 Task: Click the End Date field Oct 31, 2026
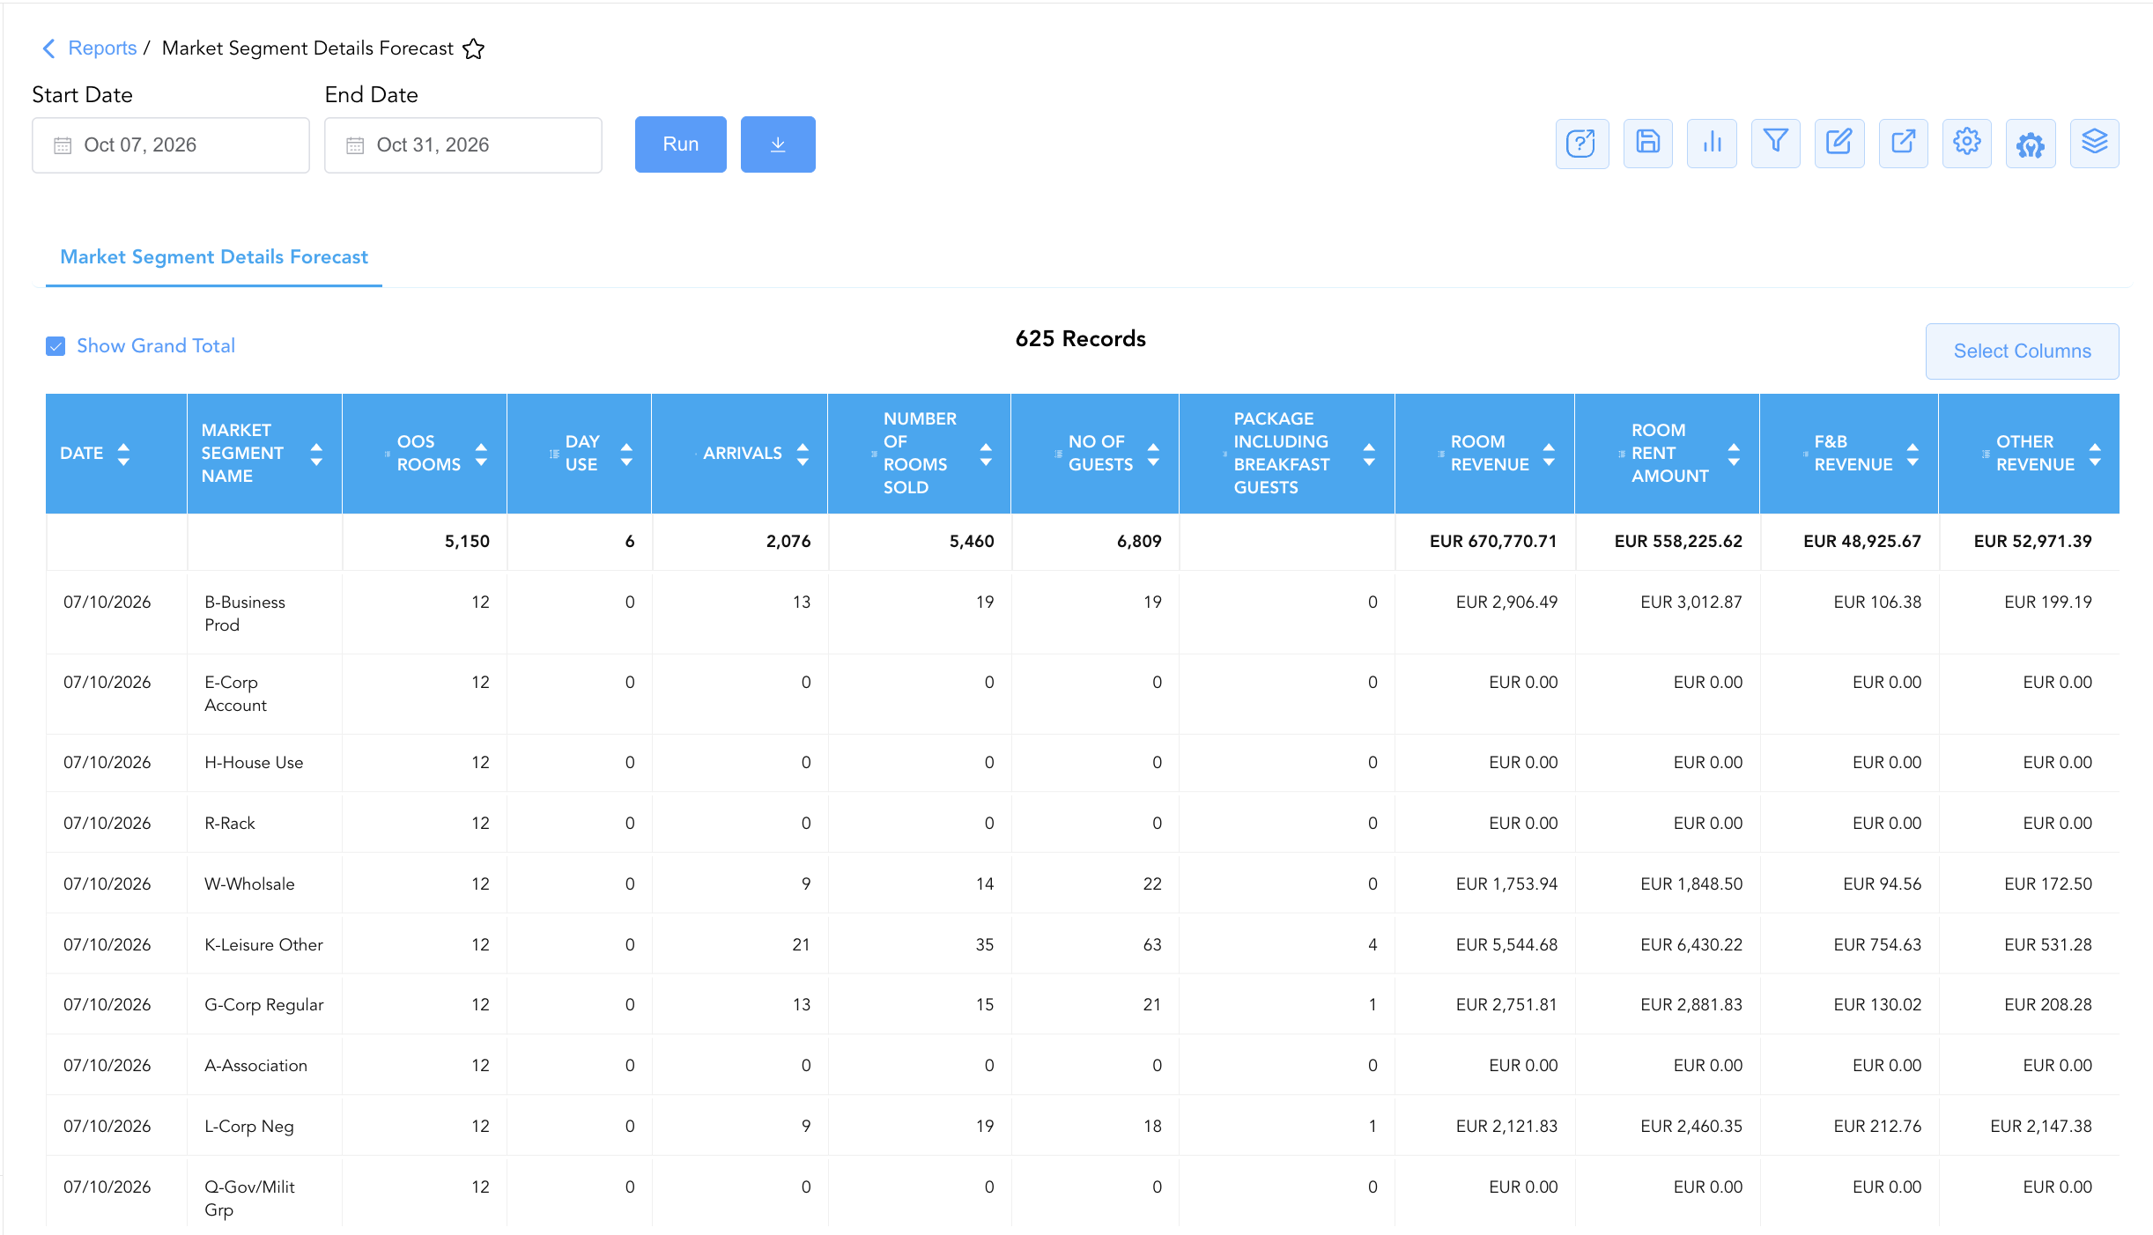point(463,145)
